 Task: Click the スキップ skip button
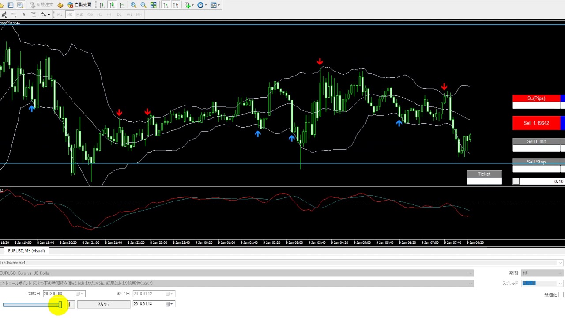point(104,304)
